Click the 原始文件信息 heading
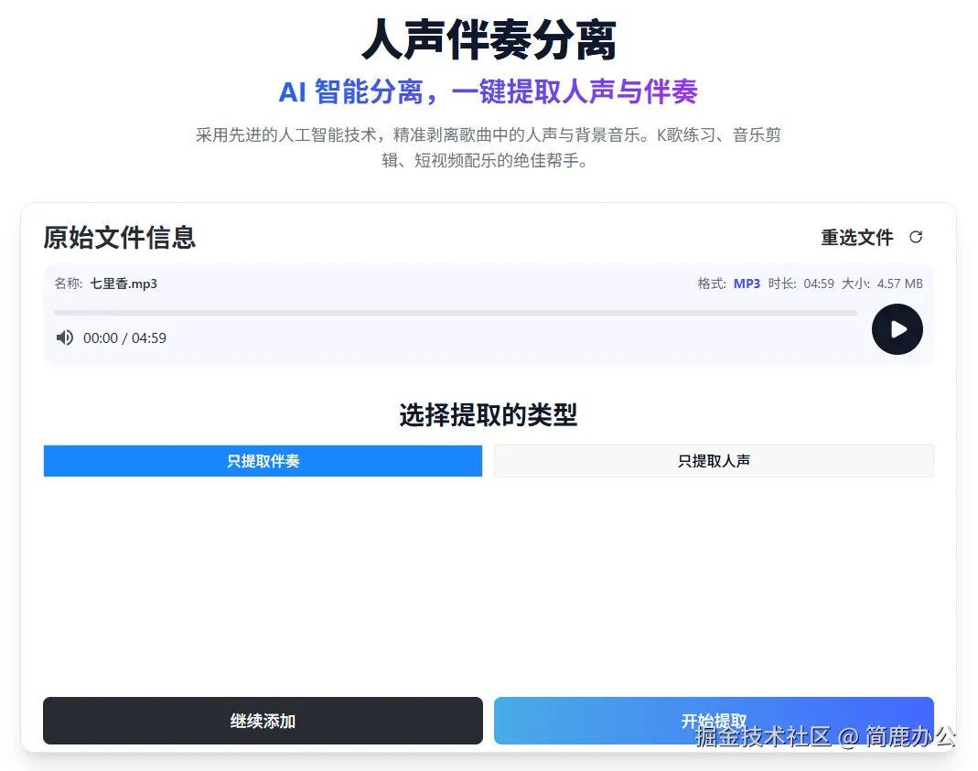 119,238
